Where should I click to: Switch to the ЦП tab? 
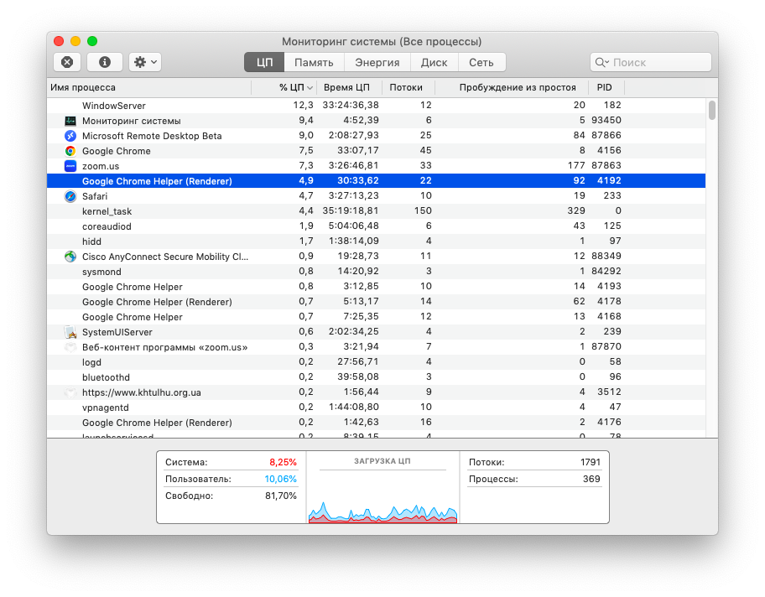264,62
